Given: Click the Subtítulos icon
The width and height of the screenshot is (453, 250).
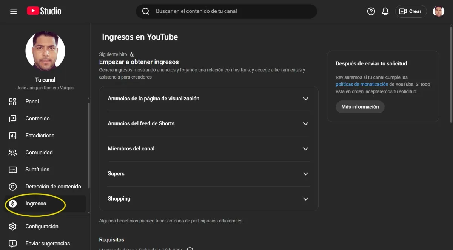Looking at the screenshot, I should coord(13,170).
